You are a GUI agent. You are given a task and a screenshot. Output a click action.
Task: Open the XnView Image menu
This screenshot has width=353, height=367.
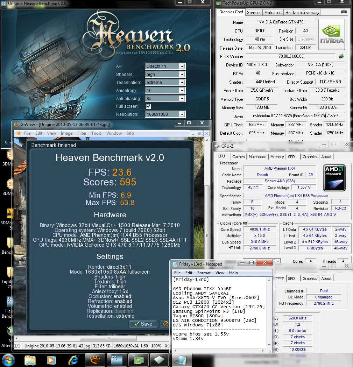(x=66, y=133)
